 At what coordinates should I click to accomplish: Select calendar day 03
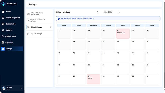click(152, 34)
